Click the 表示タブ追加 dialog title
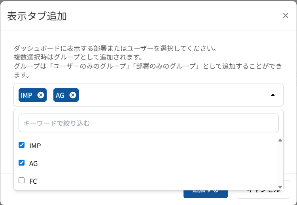 37,16
